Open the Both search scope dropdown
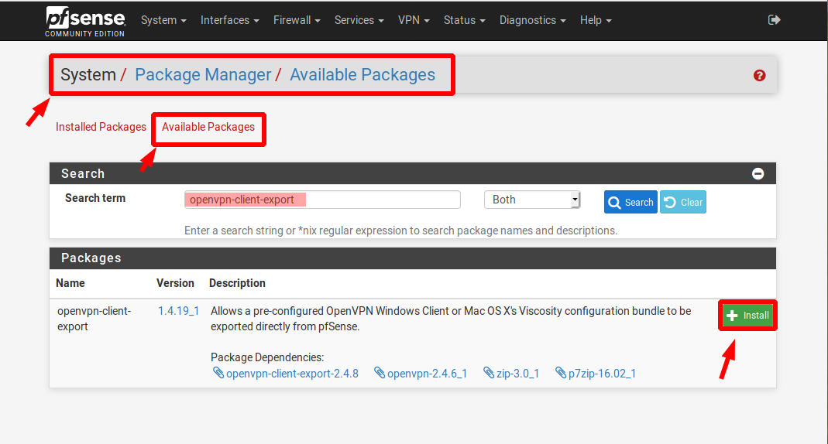The height and width of the screenshot is (444, 828). [x=532, y=200]
